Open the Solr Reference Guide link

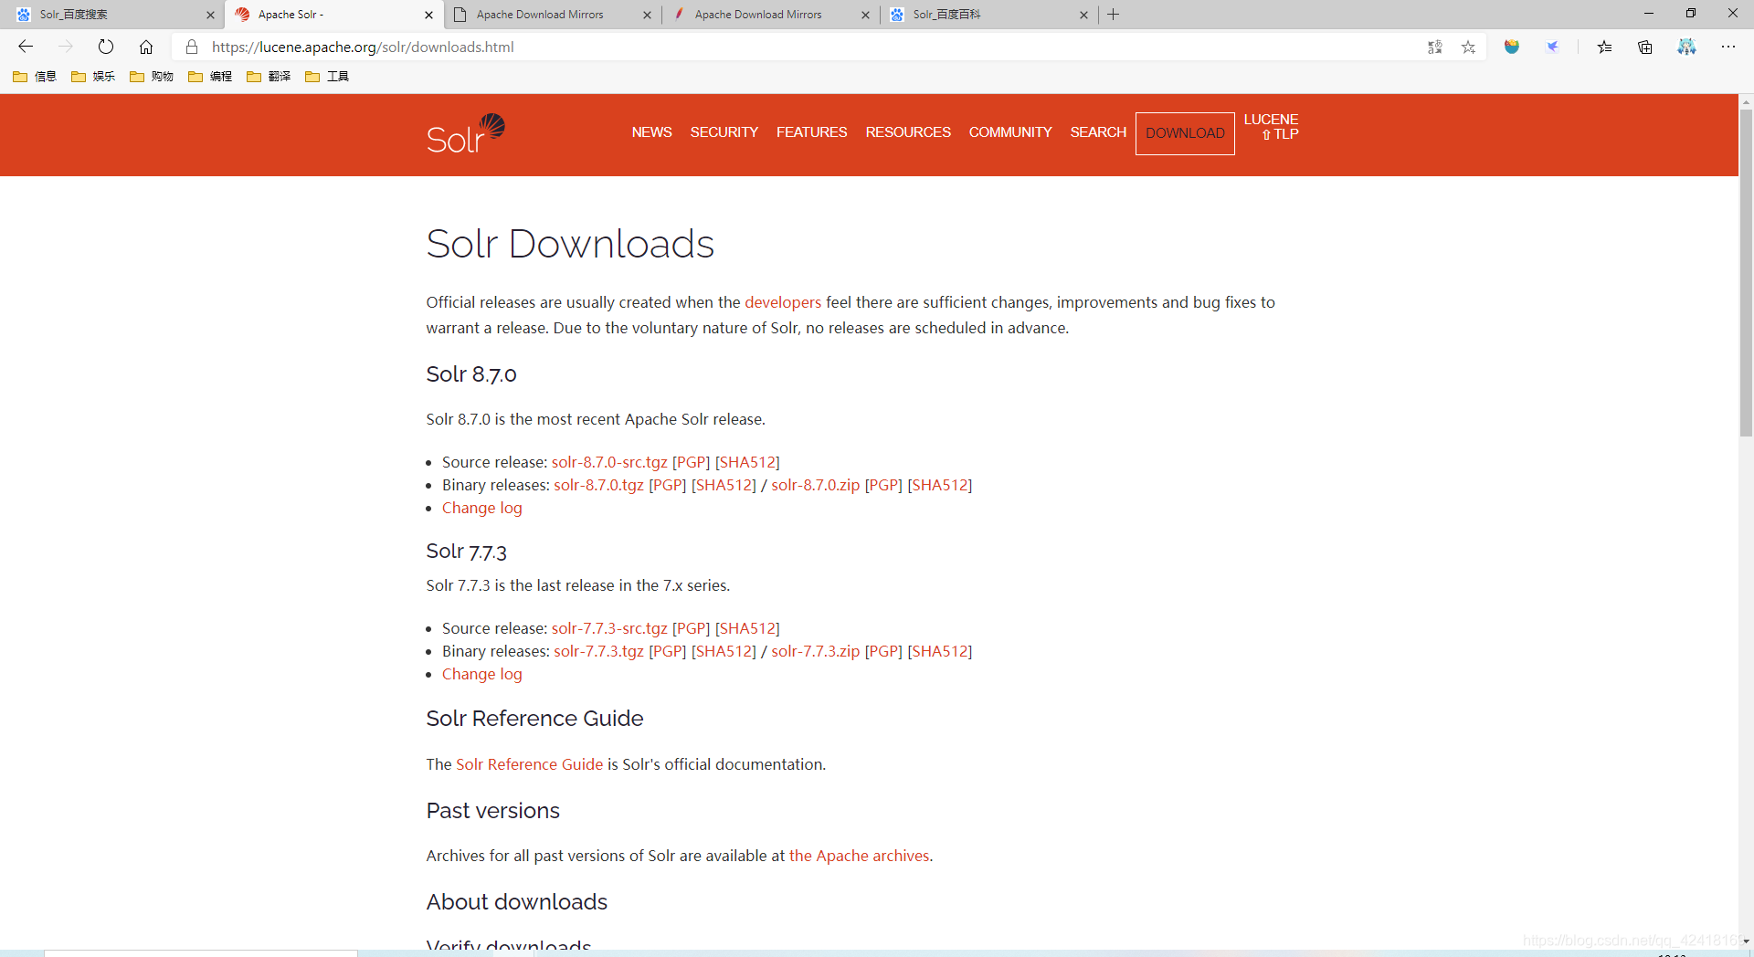pyautogui.click(x=529, y=764)
